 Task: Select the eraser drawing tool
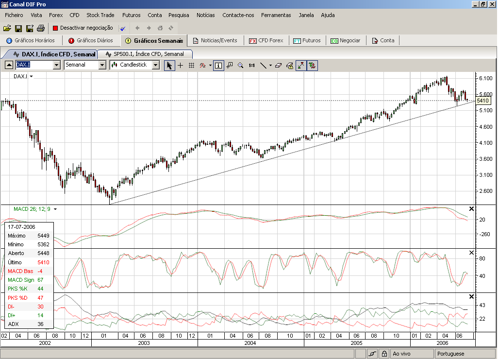[x=279, y=65]
